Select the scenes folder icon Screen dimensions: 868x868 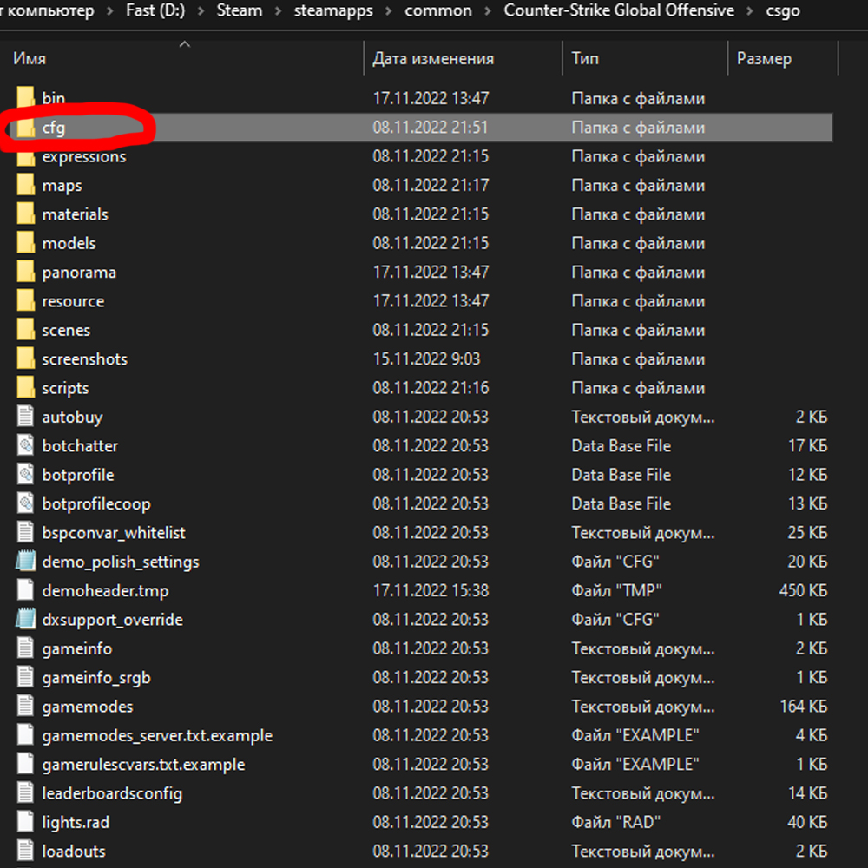coord(25,329)
